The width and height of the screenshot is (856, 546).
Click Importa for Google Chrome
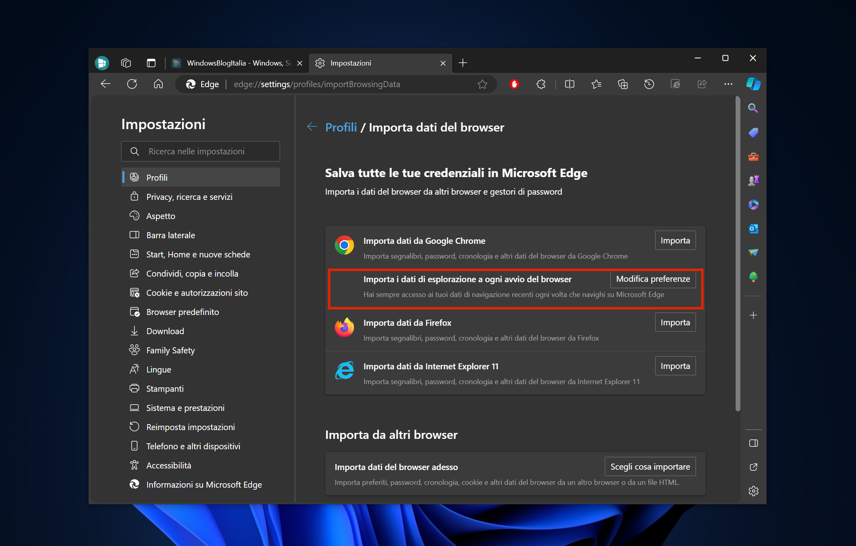click(x=675, y=240)
